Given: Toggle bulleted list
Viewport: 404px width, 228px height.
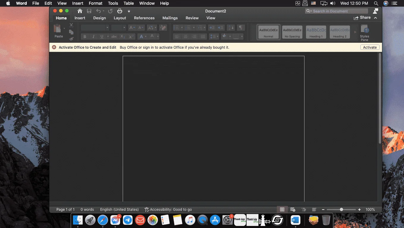Looking at the screenshot, I should tap(176, 28).
